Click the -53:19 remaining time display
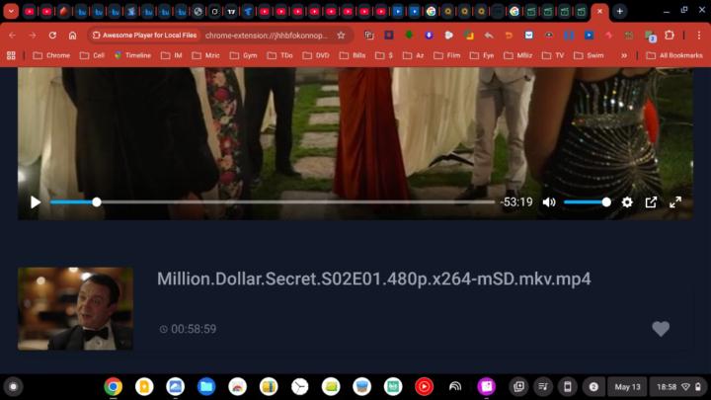Screen dimensions: 711x400 [x=516, y=202]
